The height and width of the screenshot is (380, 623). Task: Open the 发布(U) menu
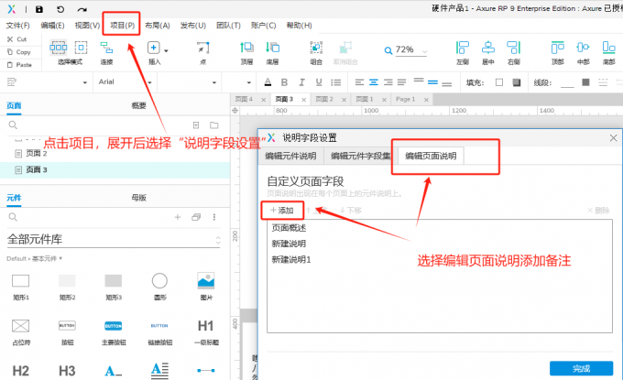click(193, 26)
